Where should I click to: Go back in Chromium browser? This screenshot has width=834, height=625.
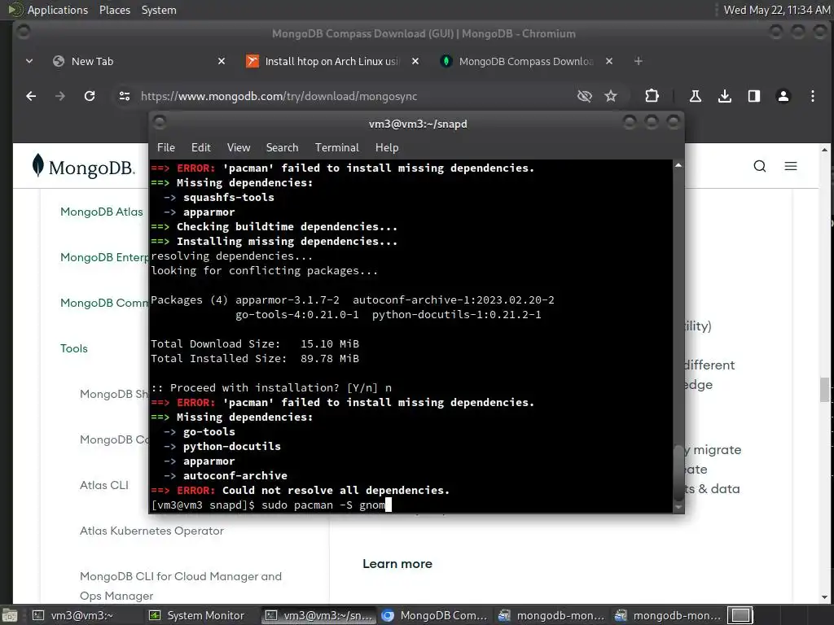pos(31,96)
